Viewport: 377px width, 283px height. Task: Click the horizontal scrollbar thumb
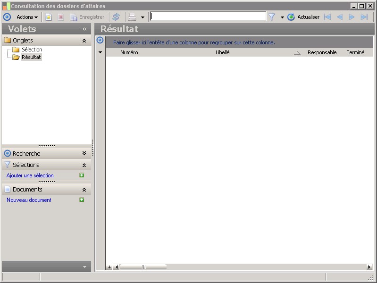(x=143, y=267)
